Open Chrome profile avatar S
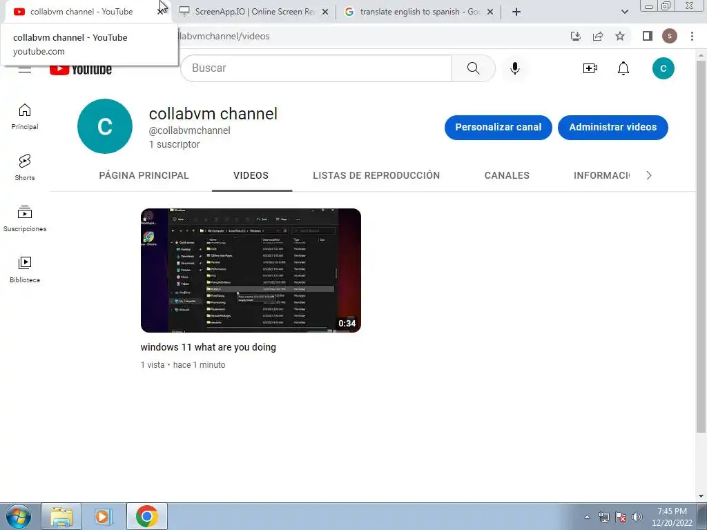 click(670, 36)
